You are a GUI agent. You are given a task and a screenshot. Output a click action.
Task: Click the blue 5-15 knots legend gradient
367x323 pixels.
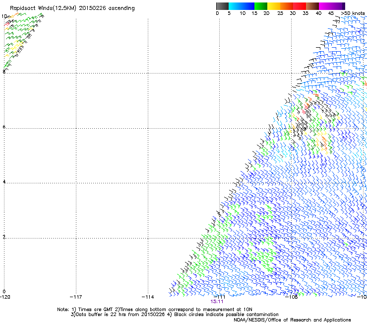click(242, 6)
